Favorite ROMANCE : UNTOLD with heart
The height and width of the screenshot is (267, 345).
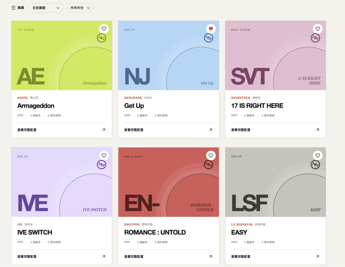(211, 156)
